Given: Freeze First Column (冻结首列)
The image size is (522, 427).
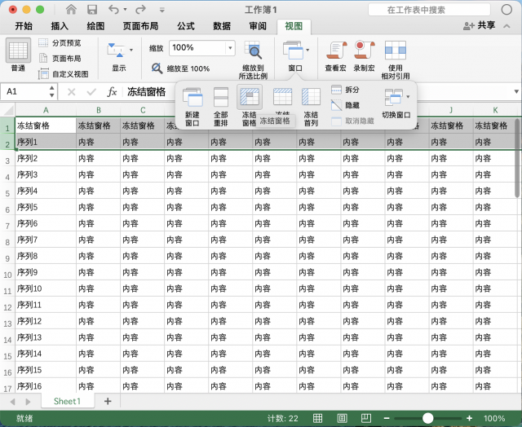Looking at the screenshot, I should click(x=311, y=107).
